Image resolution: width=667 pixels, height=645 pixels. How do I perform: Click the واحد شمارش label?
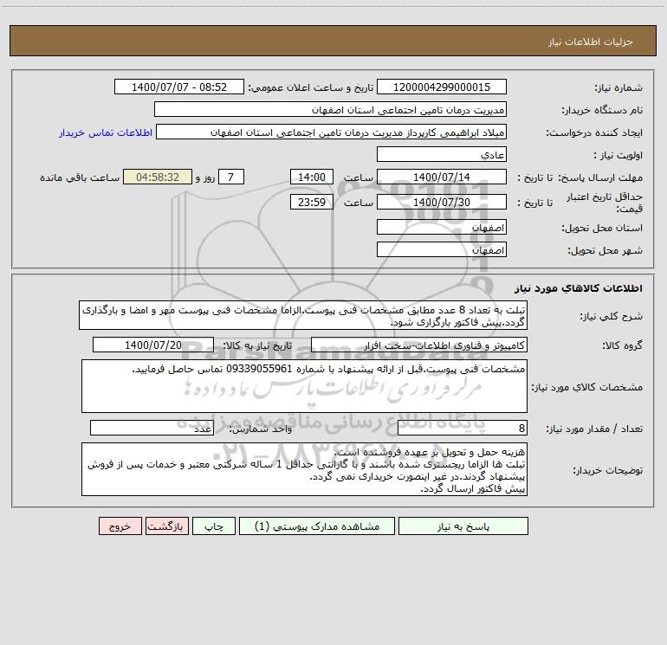[x=261, y=429]
